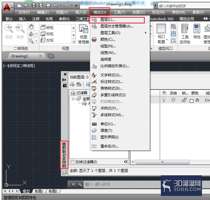Open the 文件(F) menu
210x200 pixels.
pos(24,12)
